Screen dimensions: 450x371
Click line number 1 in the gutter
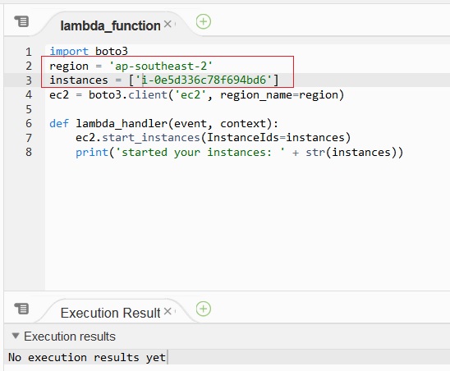coord(29,52)
